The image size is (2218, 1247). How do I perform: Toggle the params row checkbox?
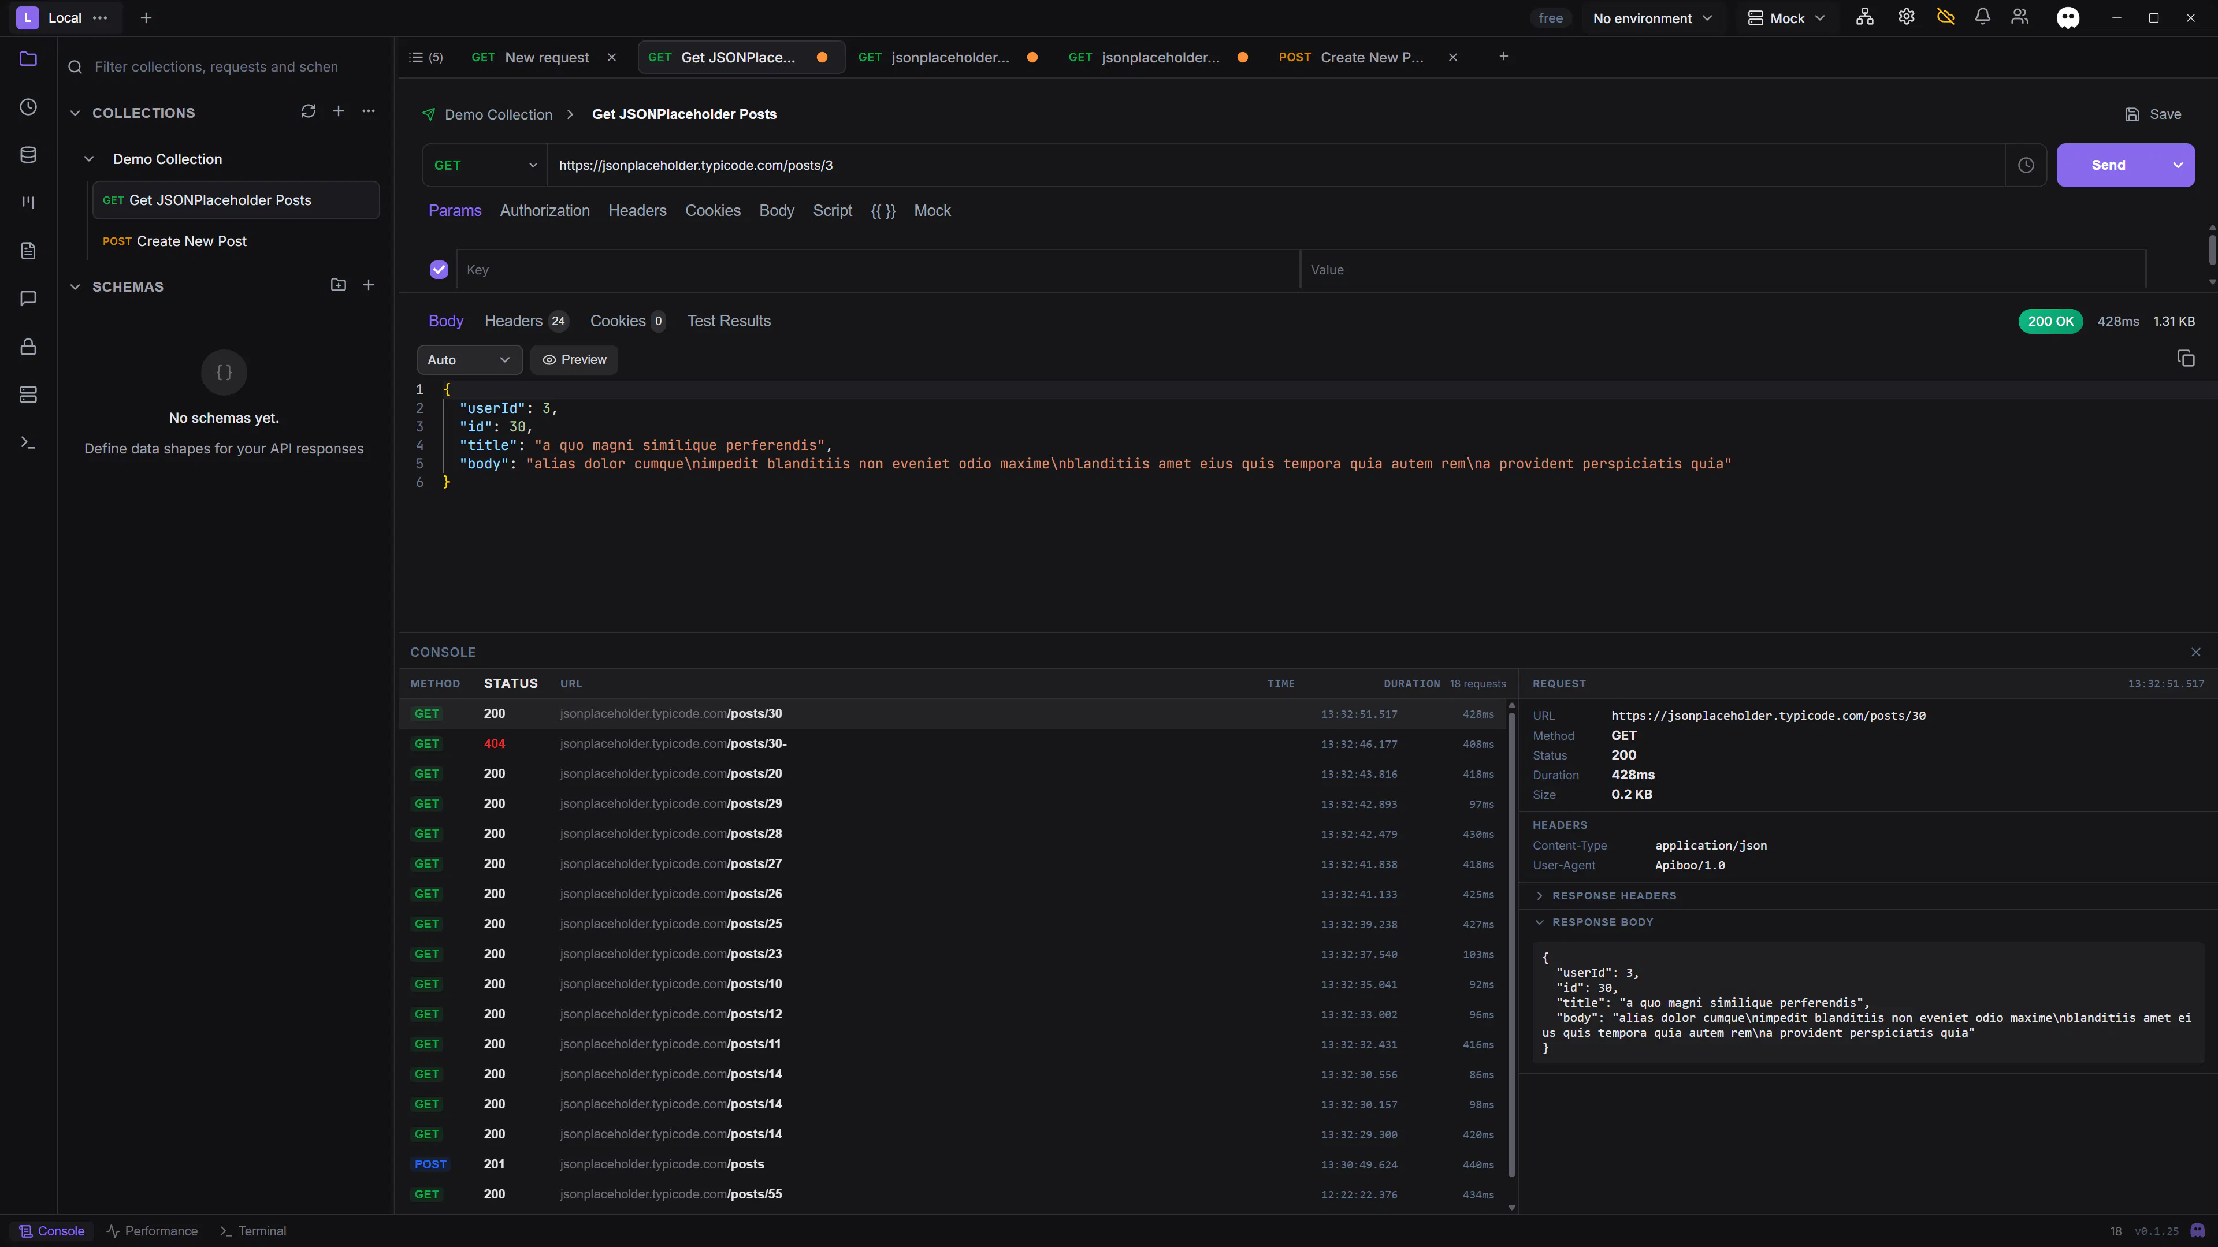tap(439, 270)
